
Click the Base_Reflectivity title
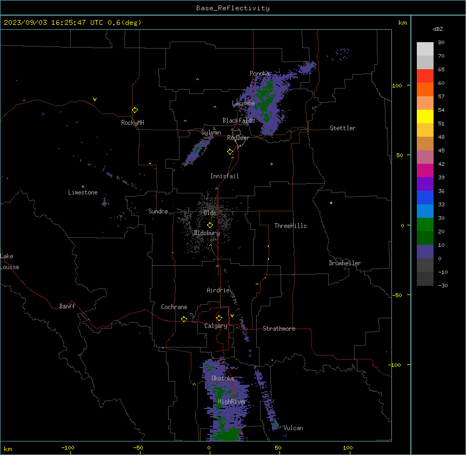point(233,8)
